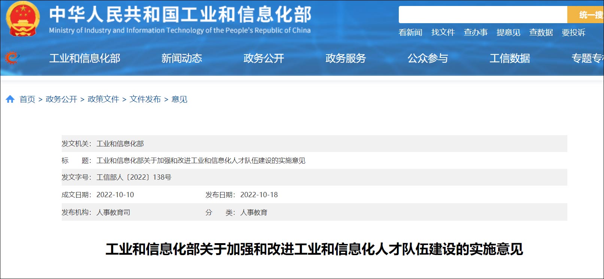Open the 提意见 quick link

click(x=509, y=32)
